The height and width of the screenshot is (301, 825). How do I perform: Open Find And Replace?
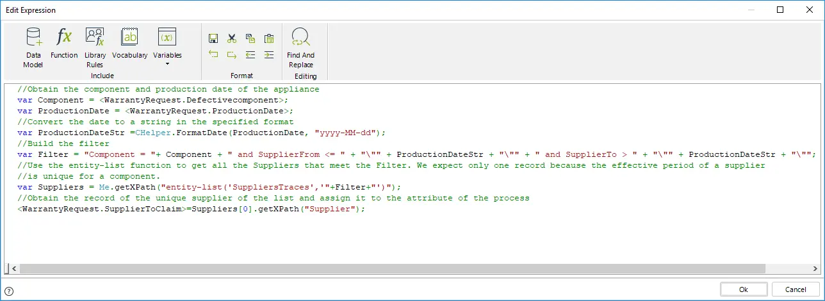coord(300,48)
